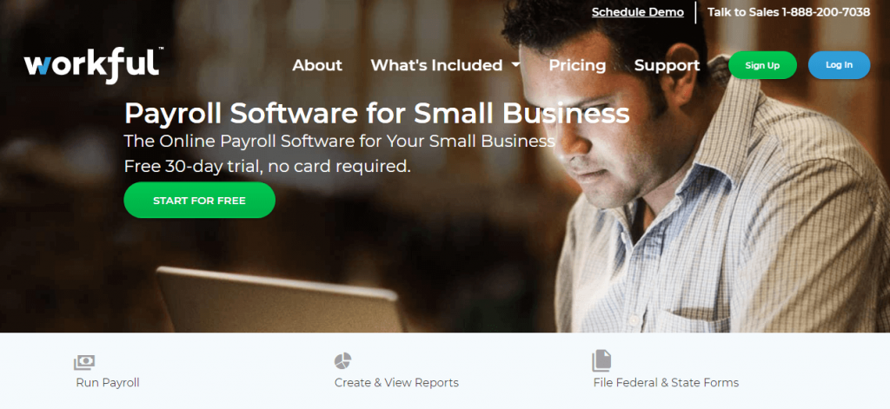Open the Schedule Demo link
This screenshot has height=409, width=890.
click(637, 12)
